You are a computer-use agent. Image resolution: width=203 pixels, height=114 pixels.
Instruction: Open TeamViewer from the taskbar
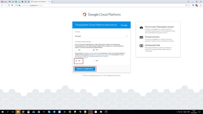[59, 112]
